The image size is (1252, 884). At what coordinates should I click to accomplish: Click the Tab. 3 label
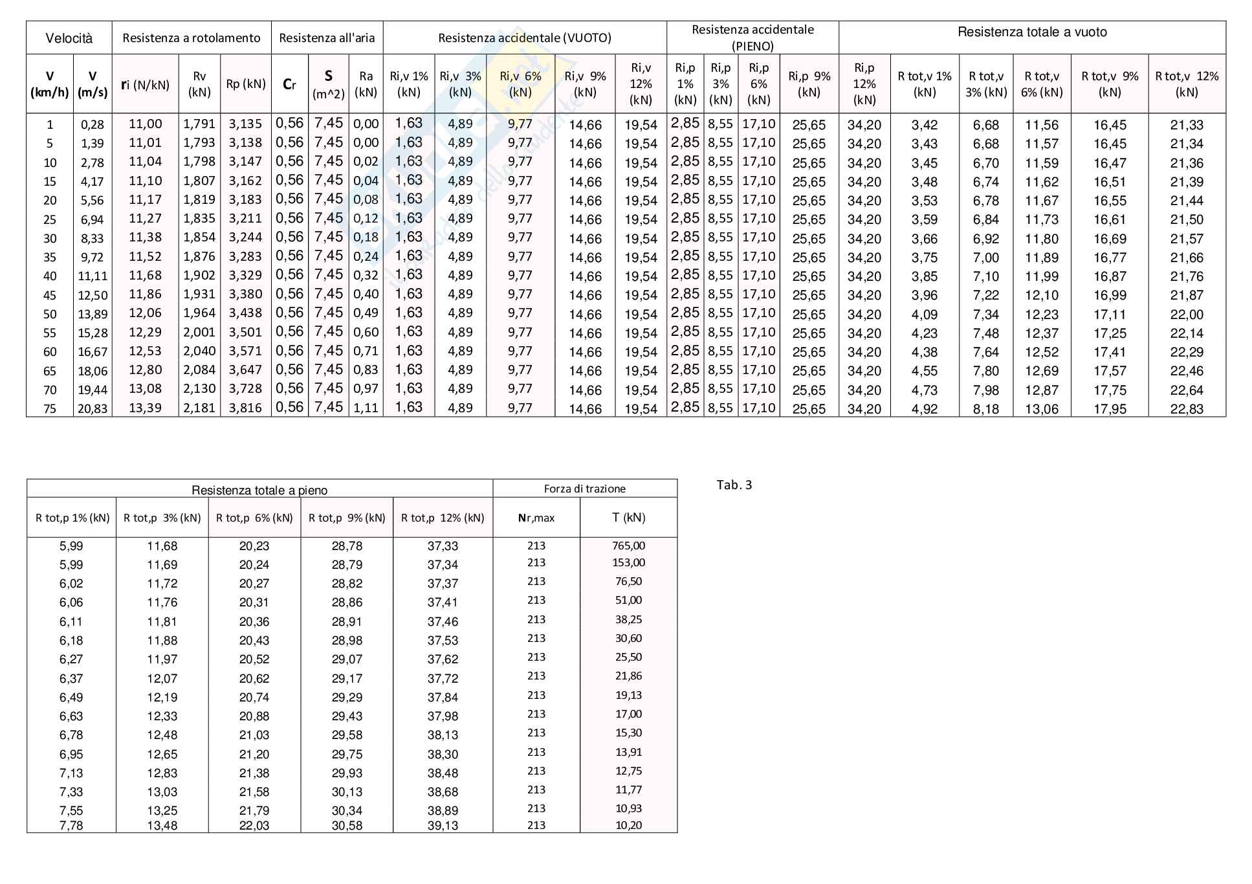[734, 485]
